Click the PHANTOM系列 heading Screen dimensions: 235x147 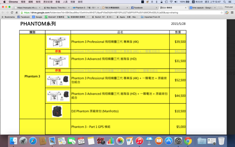pos(38,24)
